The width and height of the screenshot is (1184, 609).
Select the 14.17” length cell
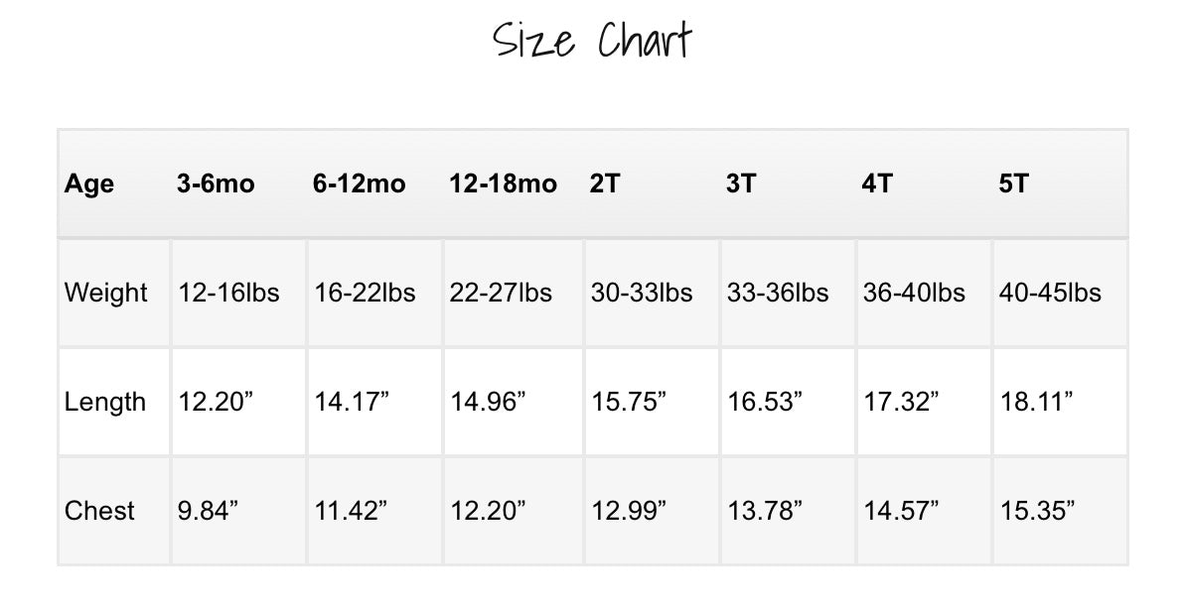(352, 403)
